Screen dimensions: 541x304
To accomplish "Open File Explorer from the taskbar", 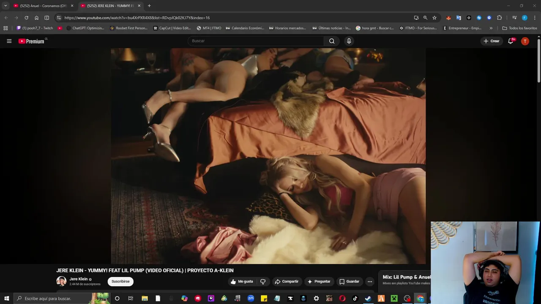I will coord(145,299).
